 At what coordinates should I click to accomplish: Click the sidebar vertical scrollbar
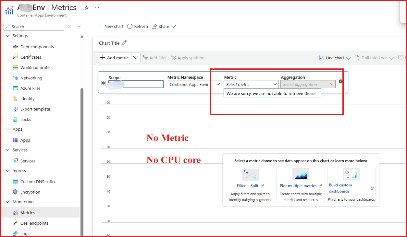point(82,146)
